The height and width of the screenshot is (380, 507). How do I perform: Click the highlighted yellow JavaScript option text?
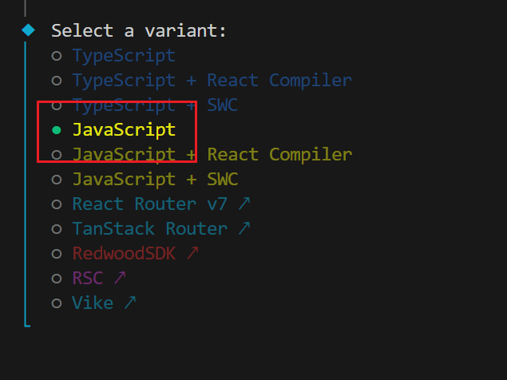124,130
